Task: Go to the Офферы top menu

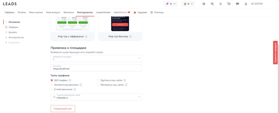Action: (10, 12)
